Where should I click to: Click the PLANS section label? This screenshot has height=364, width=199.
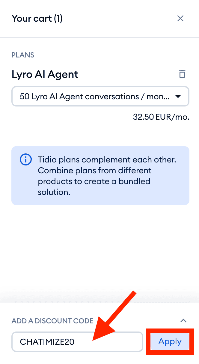tap(23, 55)
